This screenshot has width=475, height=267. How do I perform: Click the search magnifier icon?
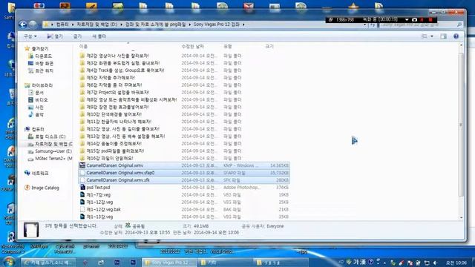459,24
